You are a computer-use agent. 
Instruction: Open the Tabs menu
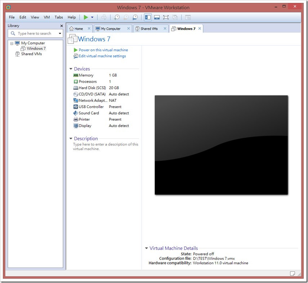59,17
